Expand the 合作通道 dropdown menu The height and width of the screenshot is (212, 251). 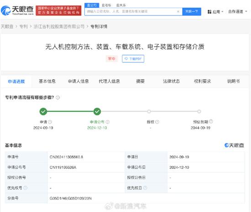pyautogui.click(x=238, y=11)
